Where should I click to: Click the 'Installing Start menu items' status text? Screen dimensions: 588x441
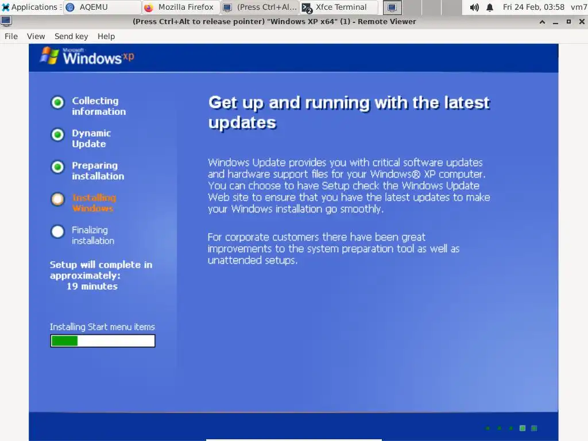[x=102, y=327]
